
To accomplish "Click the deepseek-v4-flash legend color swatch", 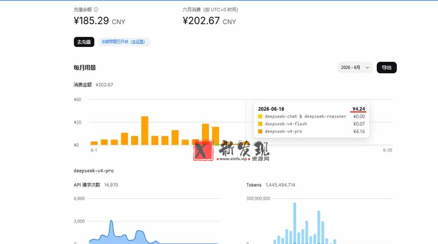I will tap(260, 124).
